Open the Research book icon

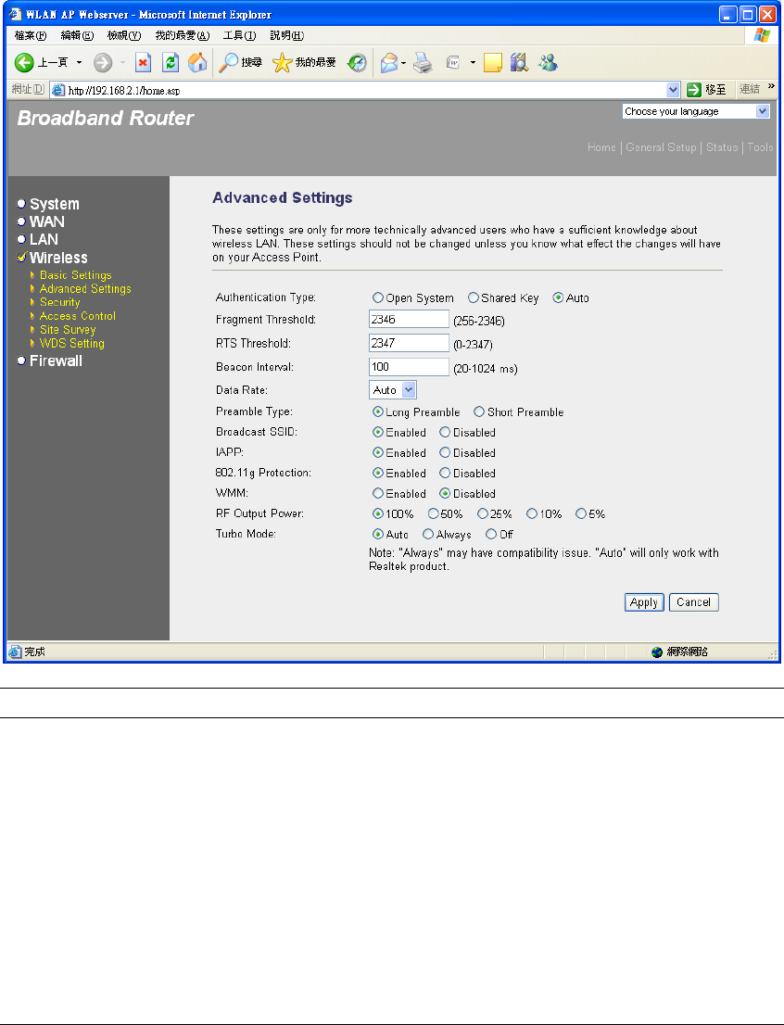pos(519,63)
